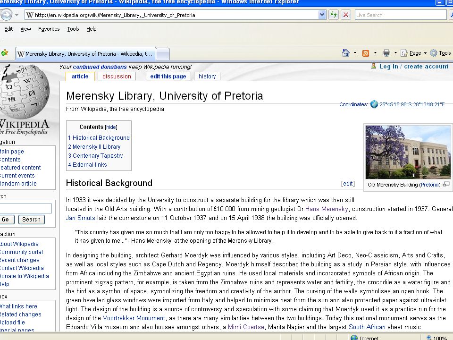453x340 pixels.
Task: Click the Old Merensky Building thumbnail
Action: pyautogui.click(x=408, y=152)
